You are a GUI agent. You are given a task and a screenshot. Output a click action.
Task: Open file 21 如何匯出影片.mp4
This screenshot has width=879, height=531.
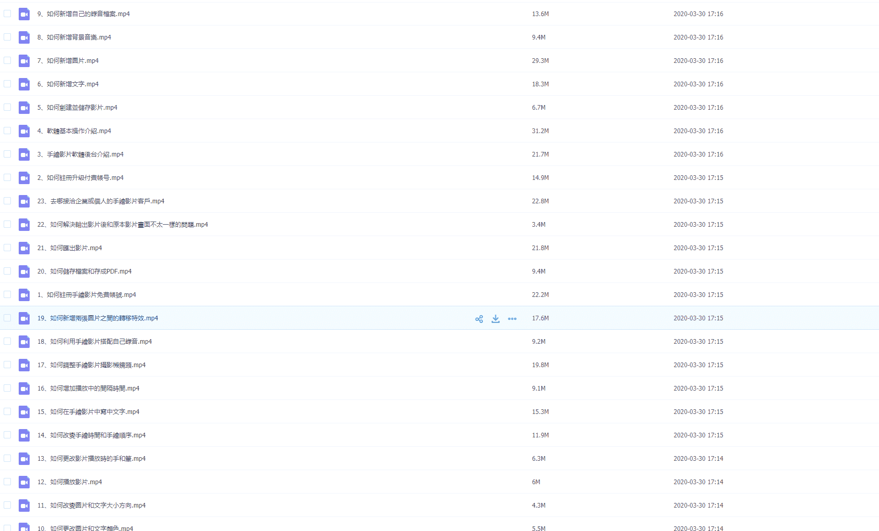point(70,248)
